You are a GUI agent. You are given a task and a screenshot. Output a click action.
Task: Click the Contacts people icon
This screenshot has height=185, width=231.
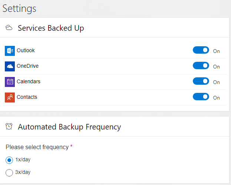point(10,97)
